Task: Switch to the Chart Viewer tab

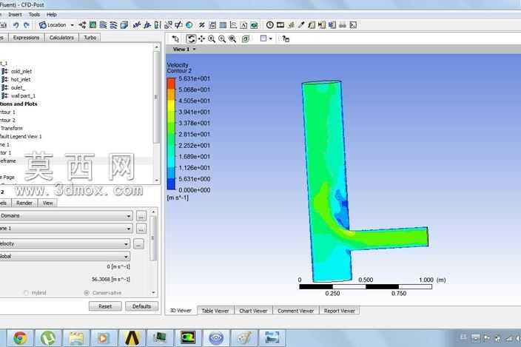Action: pos(253,311)
